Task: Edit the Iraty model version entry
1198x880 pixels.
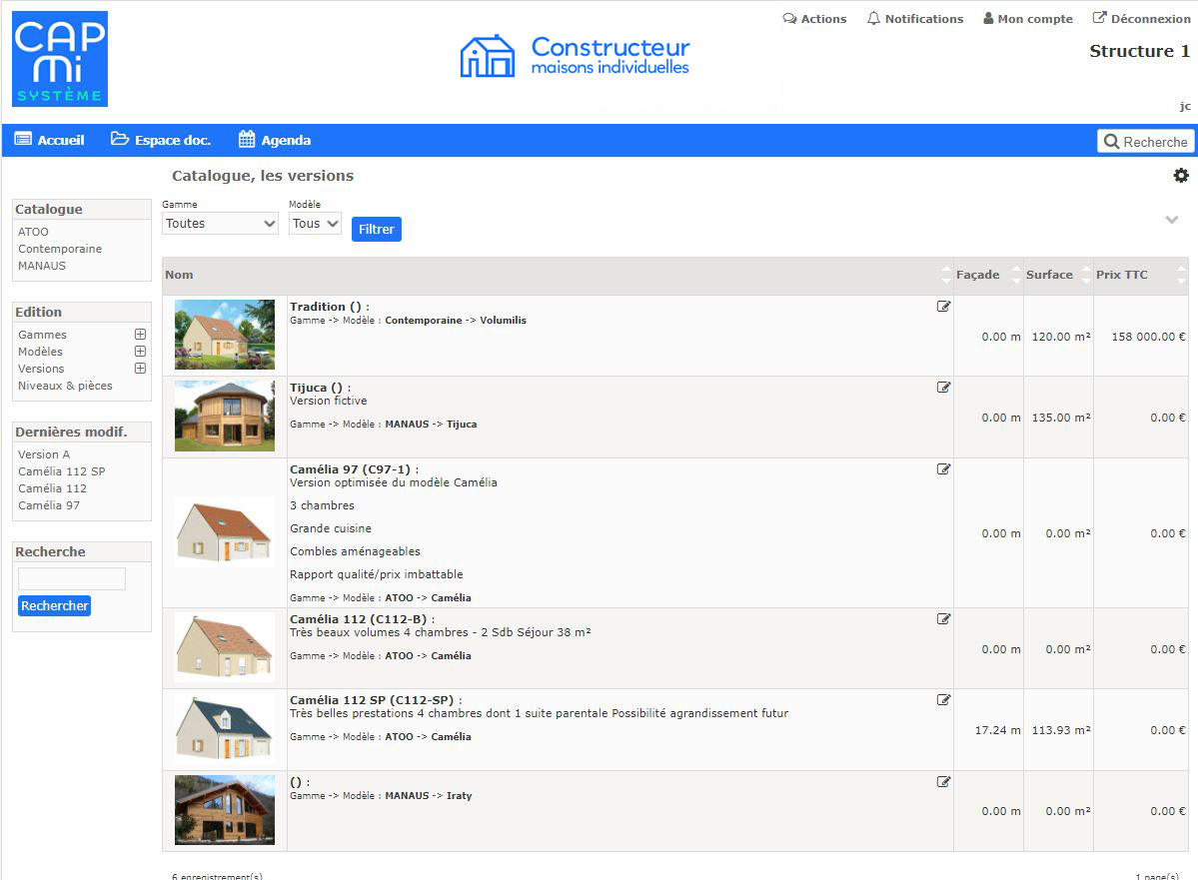Action: pos(943,781)
